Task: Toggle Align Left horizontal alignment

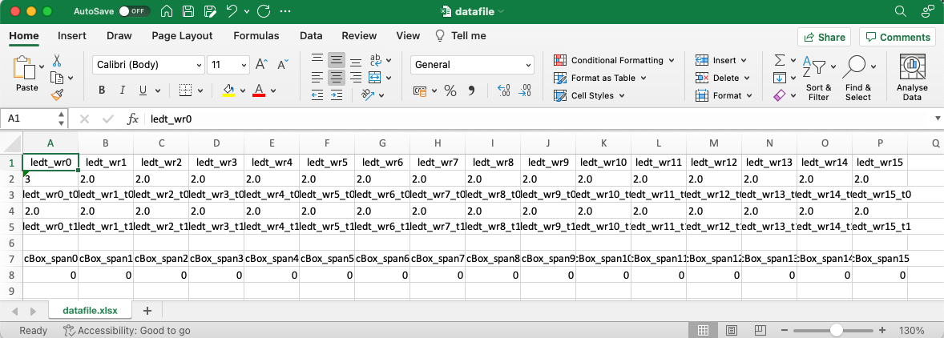Action: click(317, 78)
